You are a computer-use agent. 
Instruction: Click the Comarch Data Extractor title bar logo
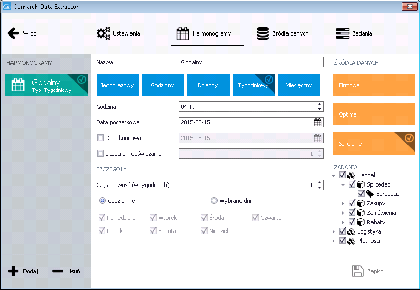pos(6,6)
